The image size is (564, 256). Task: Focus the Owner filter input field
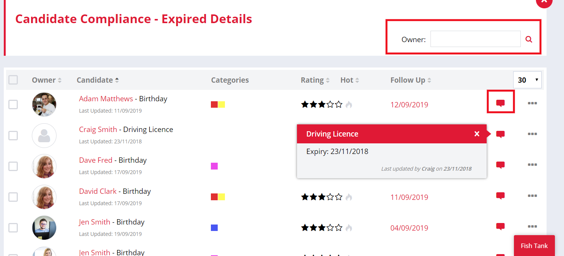[475, 39]
